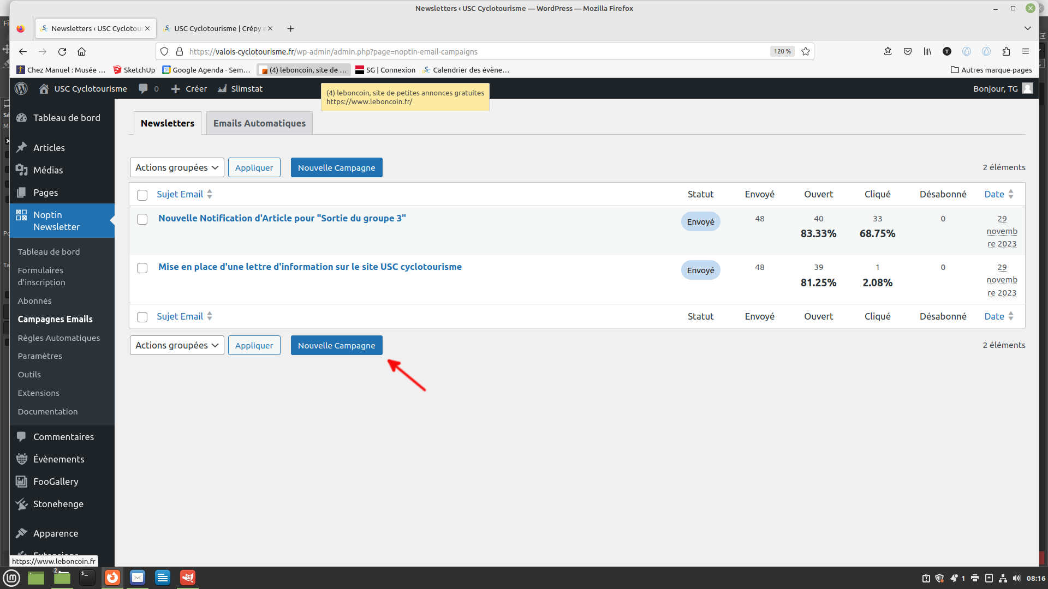The height and width of the screenshot is (589, 1048).
Task: Open Tableau de bord in the main sidebar
Action: click(x=62, y=118)
